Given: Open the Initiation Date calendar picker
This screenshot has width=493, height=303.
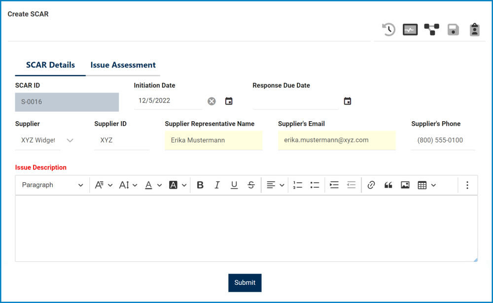Looking at the screenshot, I should pos(229,101).
